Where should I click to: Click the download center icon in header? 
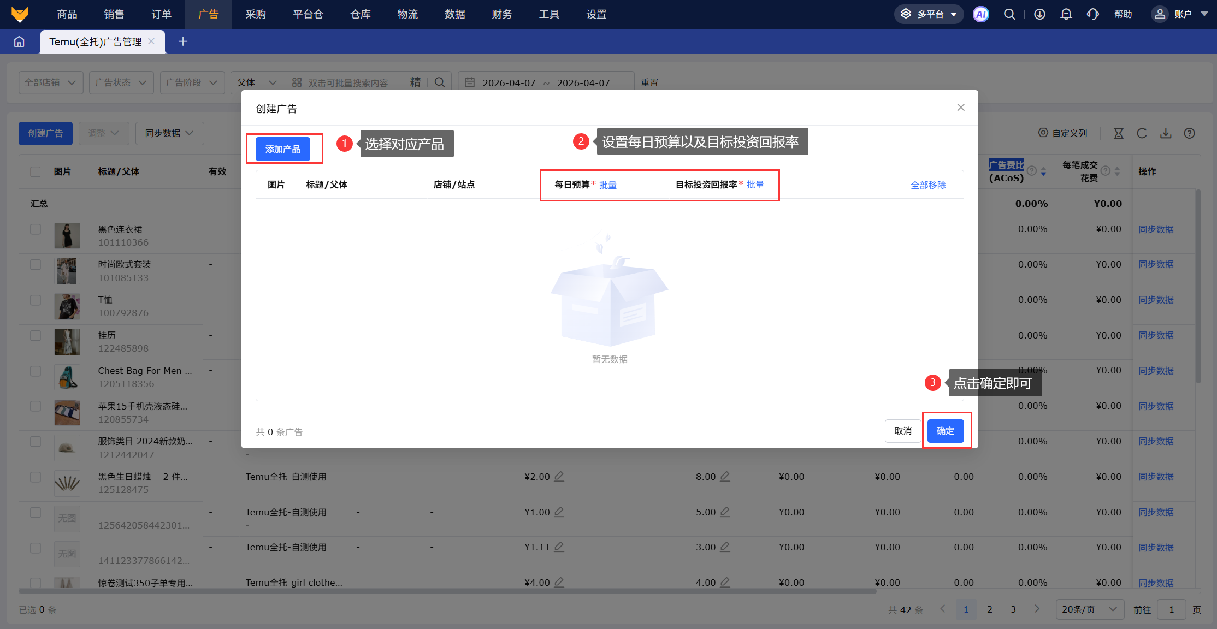1039,14
